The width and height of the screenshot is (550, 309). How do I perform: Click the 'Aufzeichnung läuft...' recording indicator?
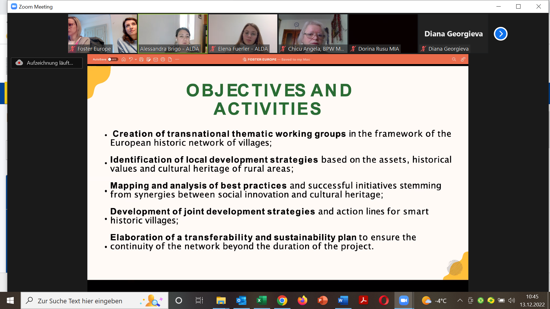[x=47, y=63]
